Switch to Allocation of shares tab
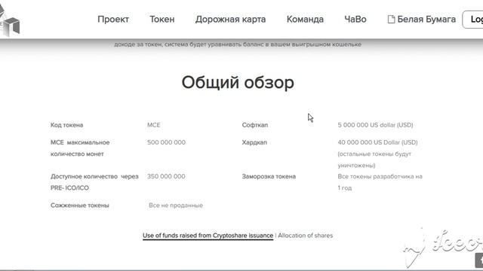 tap(305, 236)
